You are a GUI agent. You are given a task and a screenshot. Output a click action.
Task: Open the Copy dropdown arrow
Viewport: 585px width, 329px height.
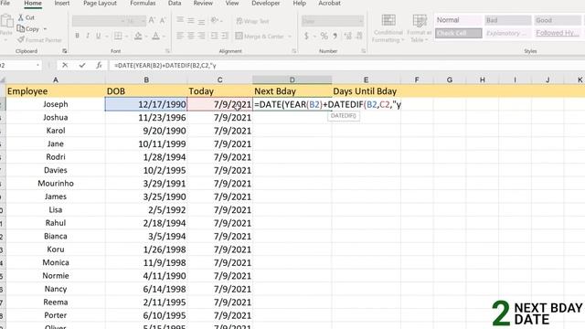[45, 28]
